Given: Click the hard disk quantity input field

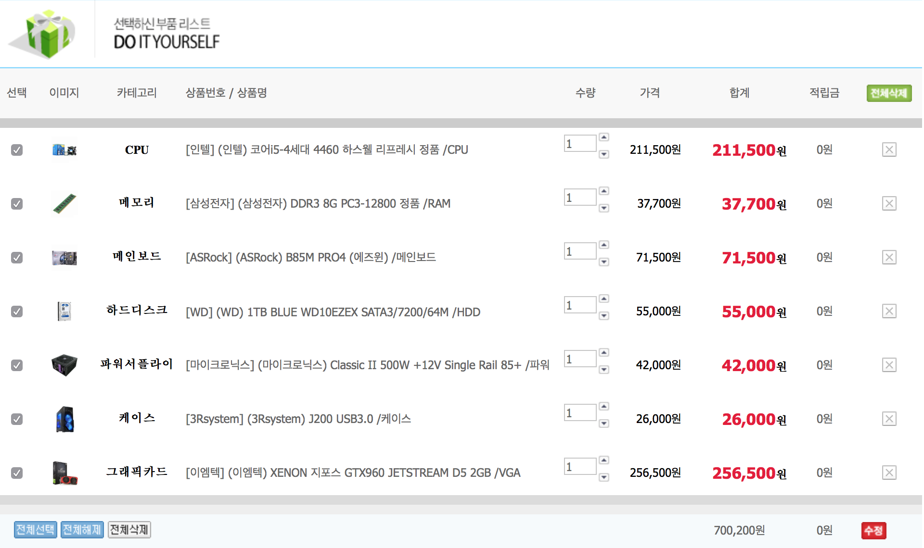Looking at the screenshot, I should coord(580,305).
